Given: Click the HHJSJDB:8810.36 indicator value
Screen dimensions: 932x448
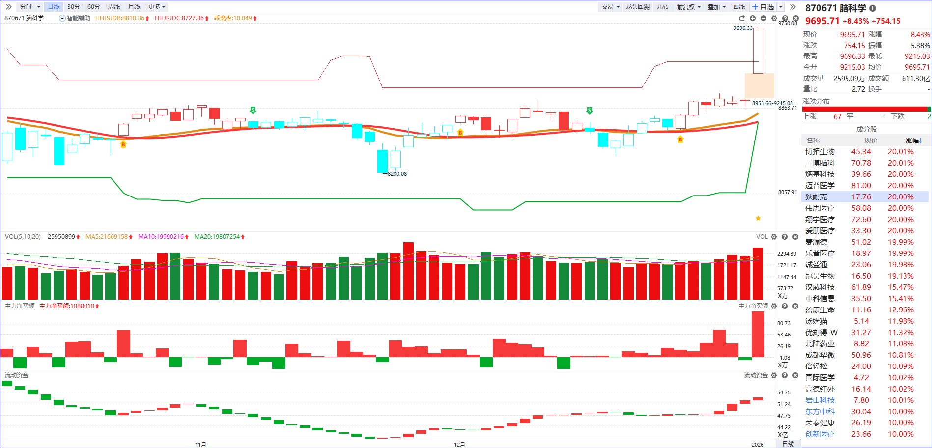Looking at the screenshot, I should pos(122,18).
